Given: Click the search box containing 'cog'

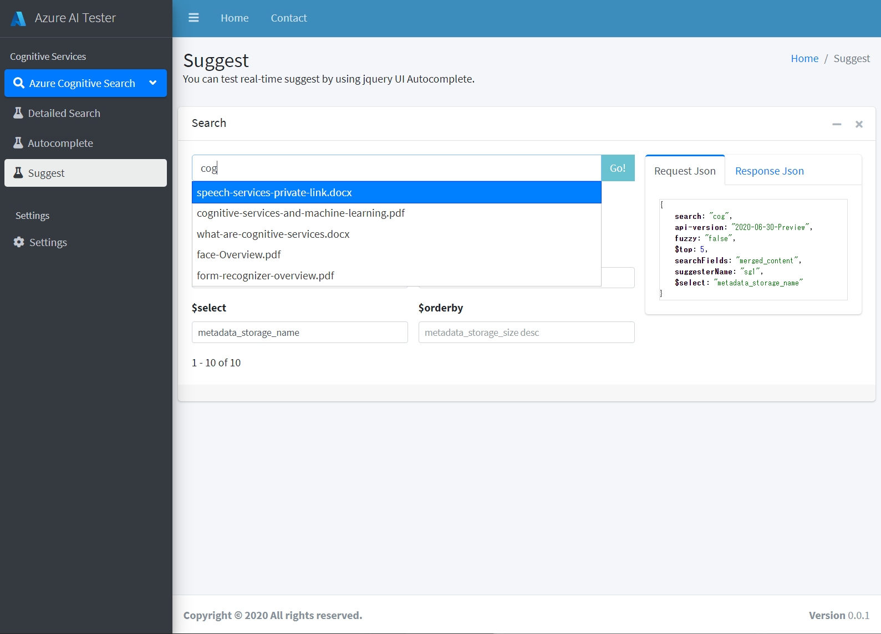Looking at the screenshot, I should tap(396, 168).
